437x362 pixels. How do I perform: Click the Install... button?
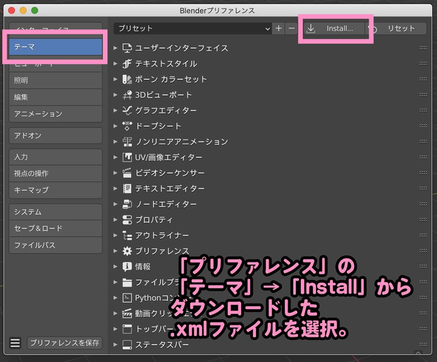[334, 28]
